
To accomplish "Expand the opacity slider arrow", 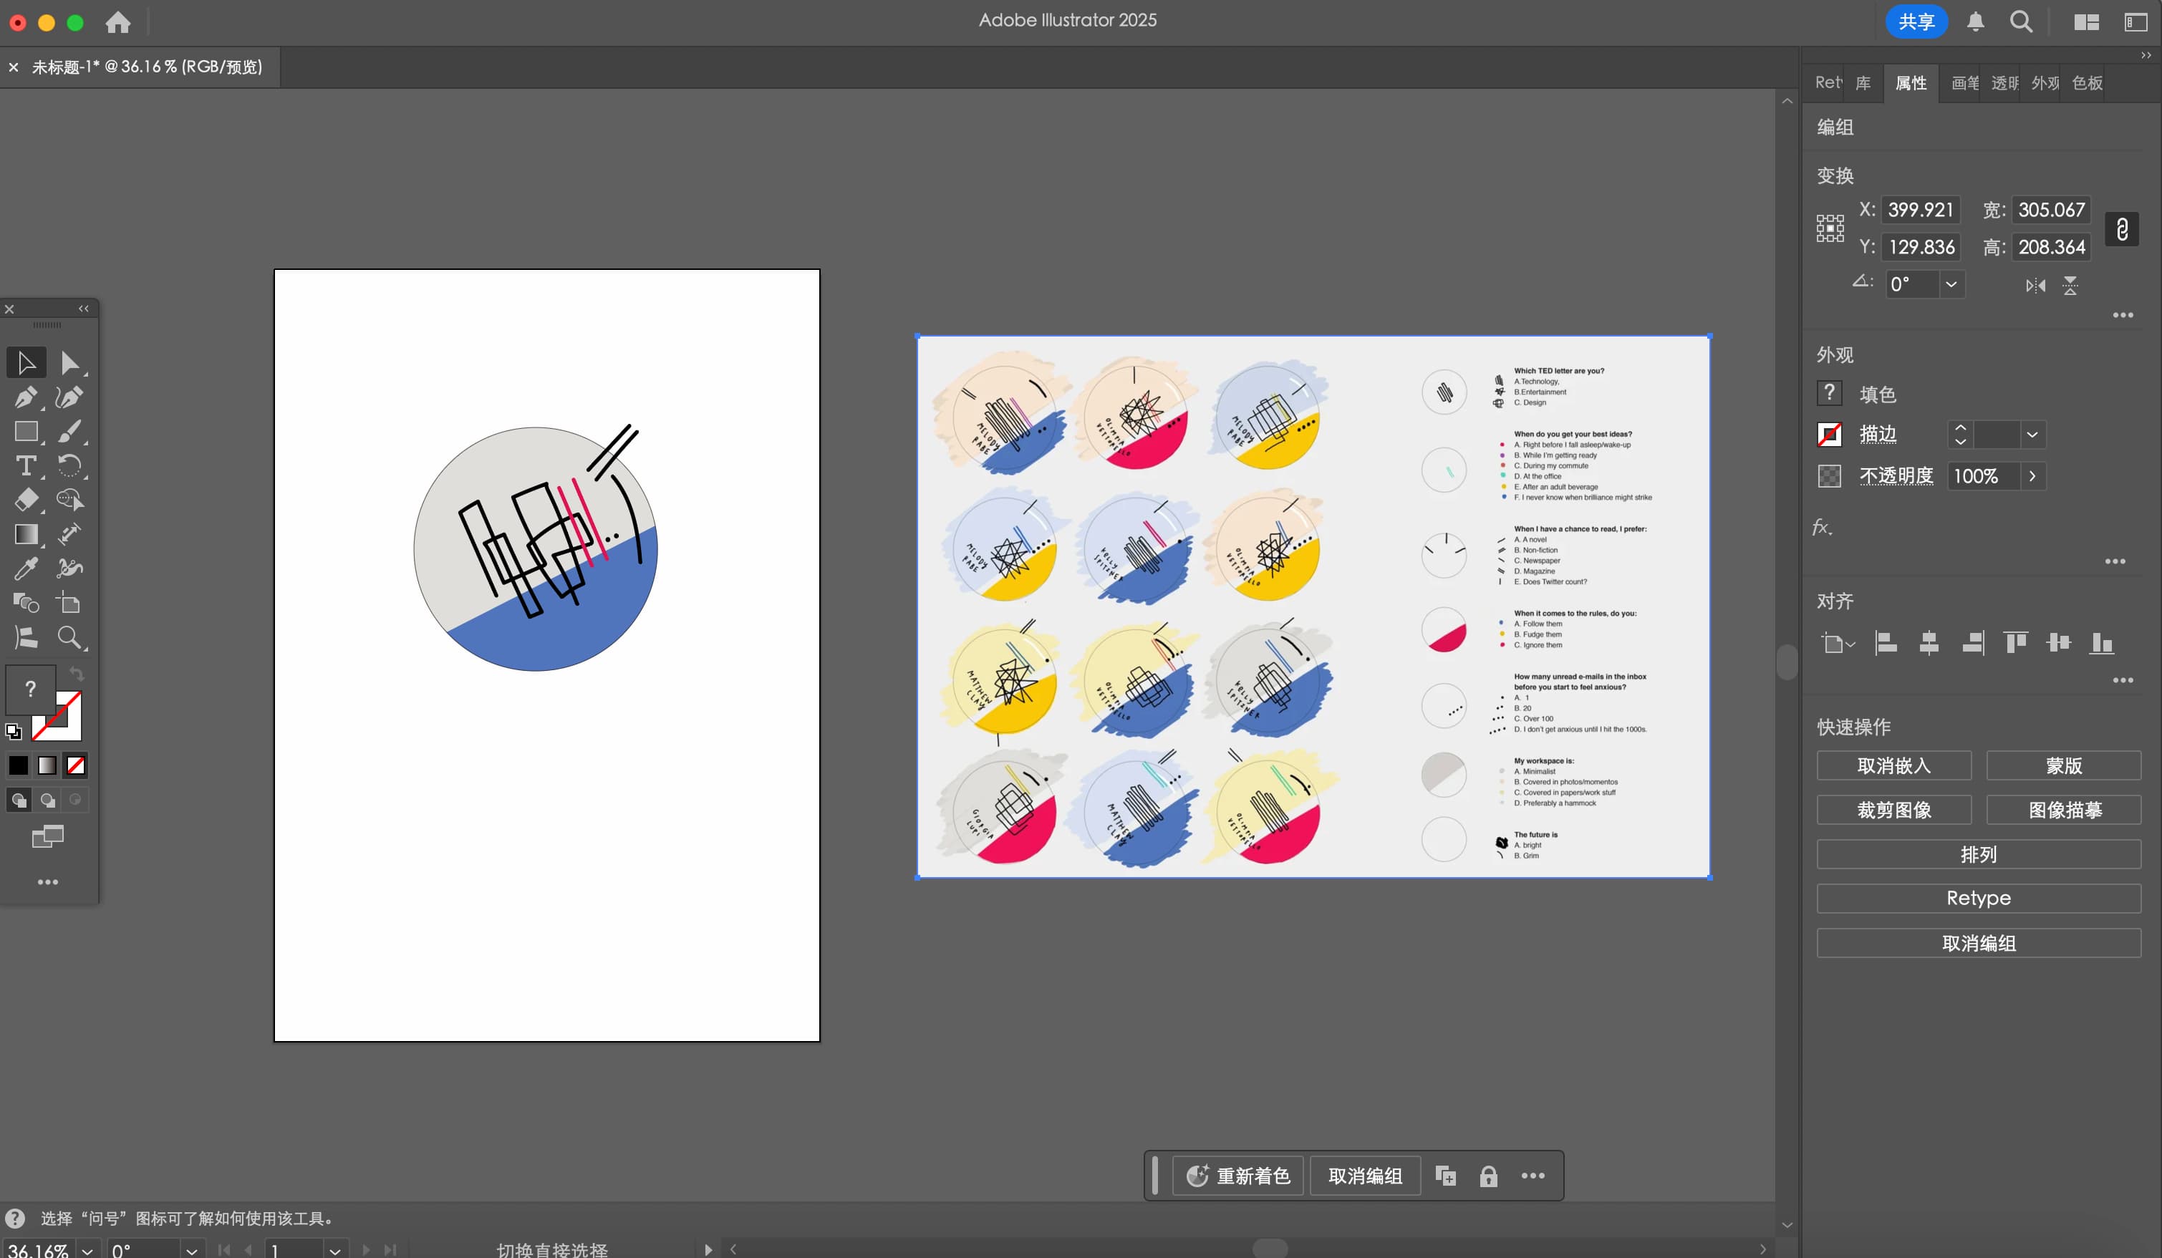I will (2032, 476).
